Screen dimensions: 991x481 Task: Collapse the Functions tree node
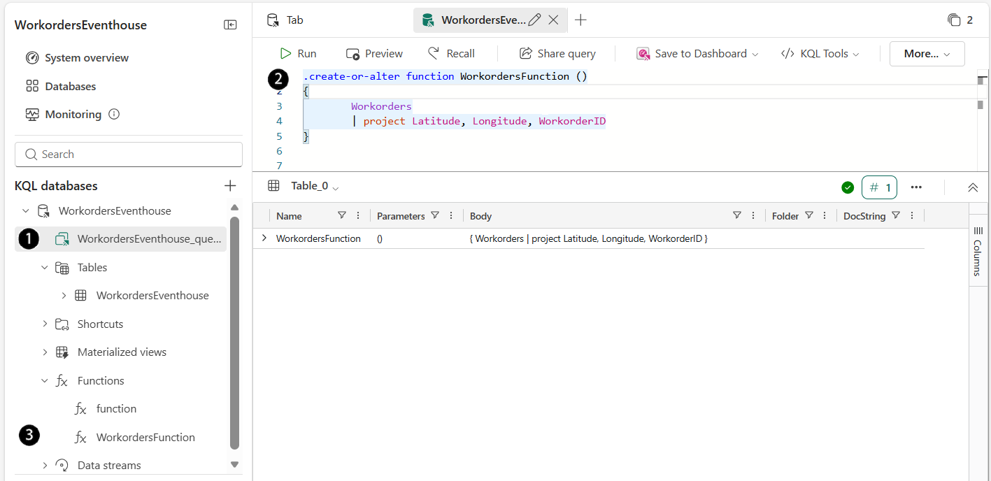pyautogui.click(x=45, y=380)
